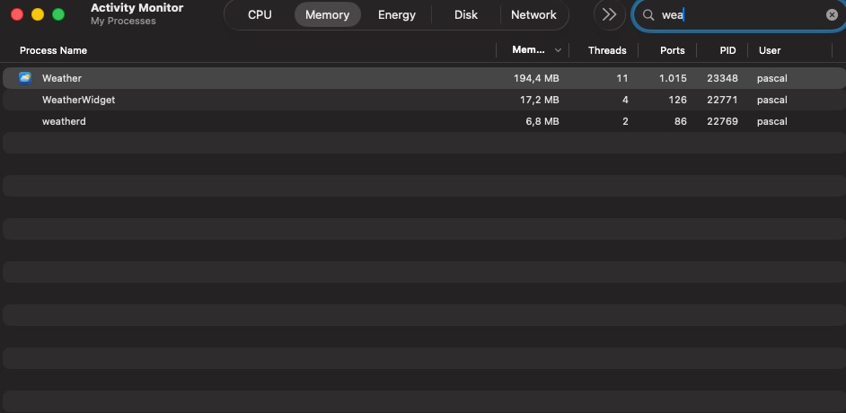846x413 pixels.
Task: Open the Network tab
Action: [533, 14]
